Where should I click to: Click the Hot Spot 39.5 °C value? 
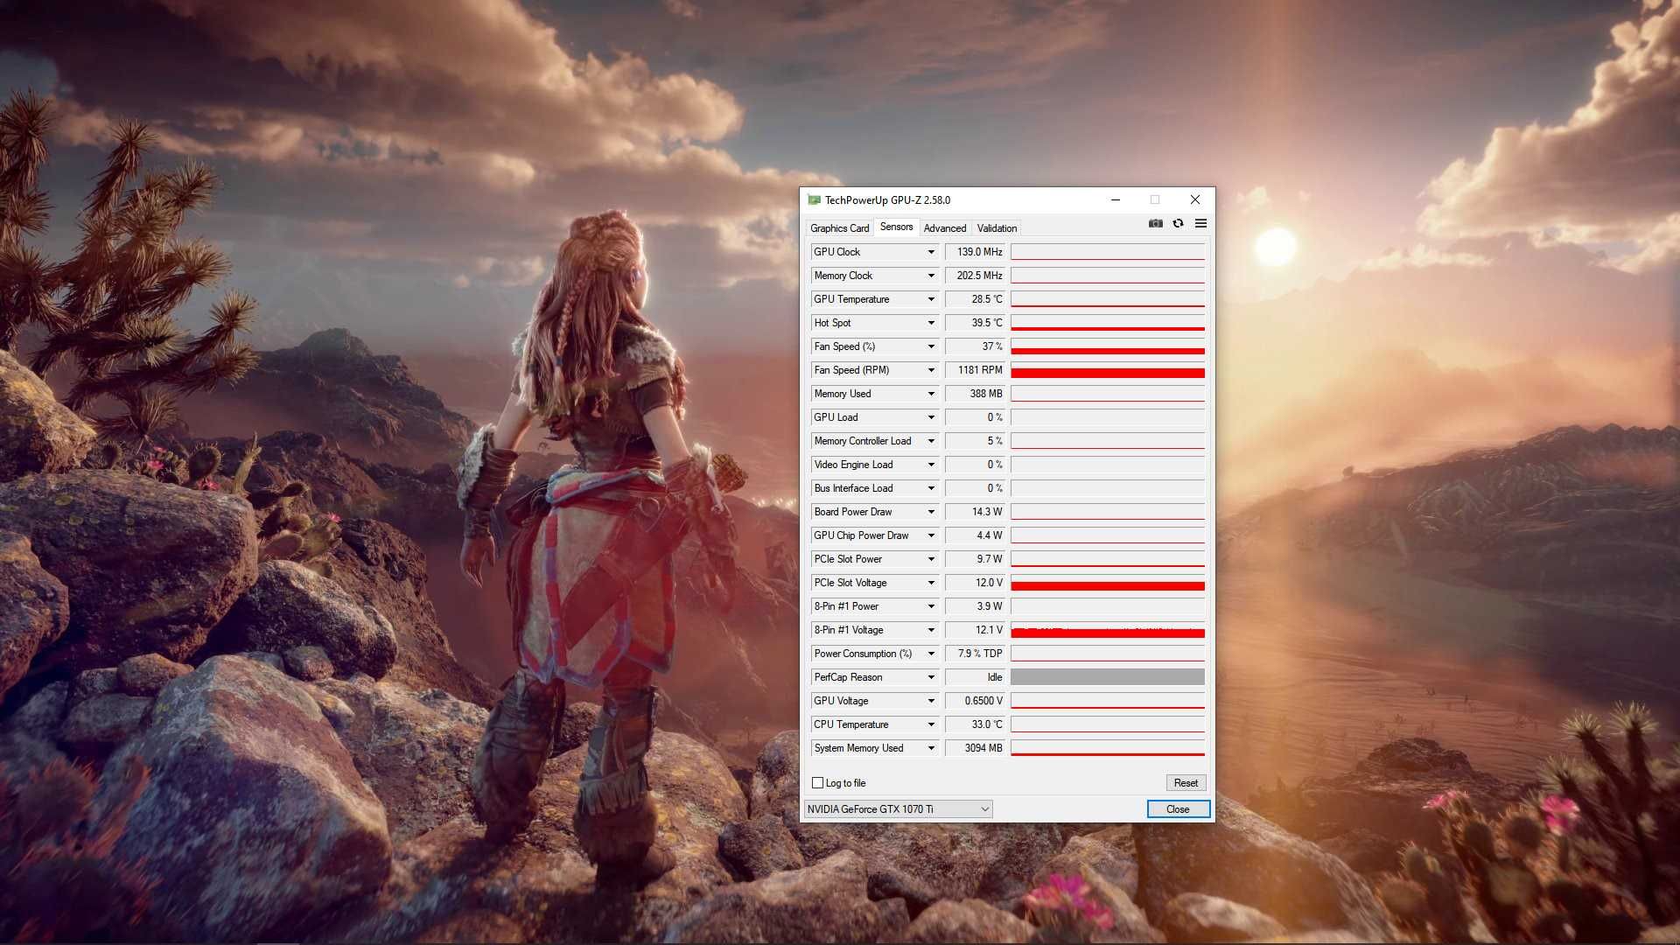[976, 323]
